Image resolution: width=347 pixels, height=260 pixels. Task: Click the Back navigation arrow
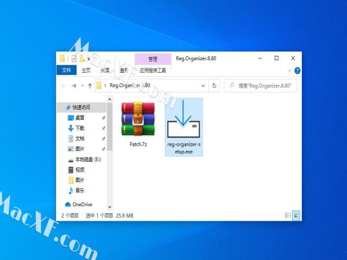click(x=63, y=86)
